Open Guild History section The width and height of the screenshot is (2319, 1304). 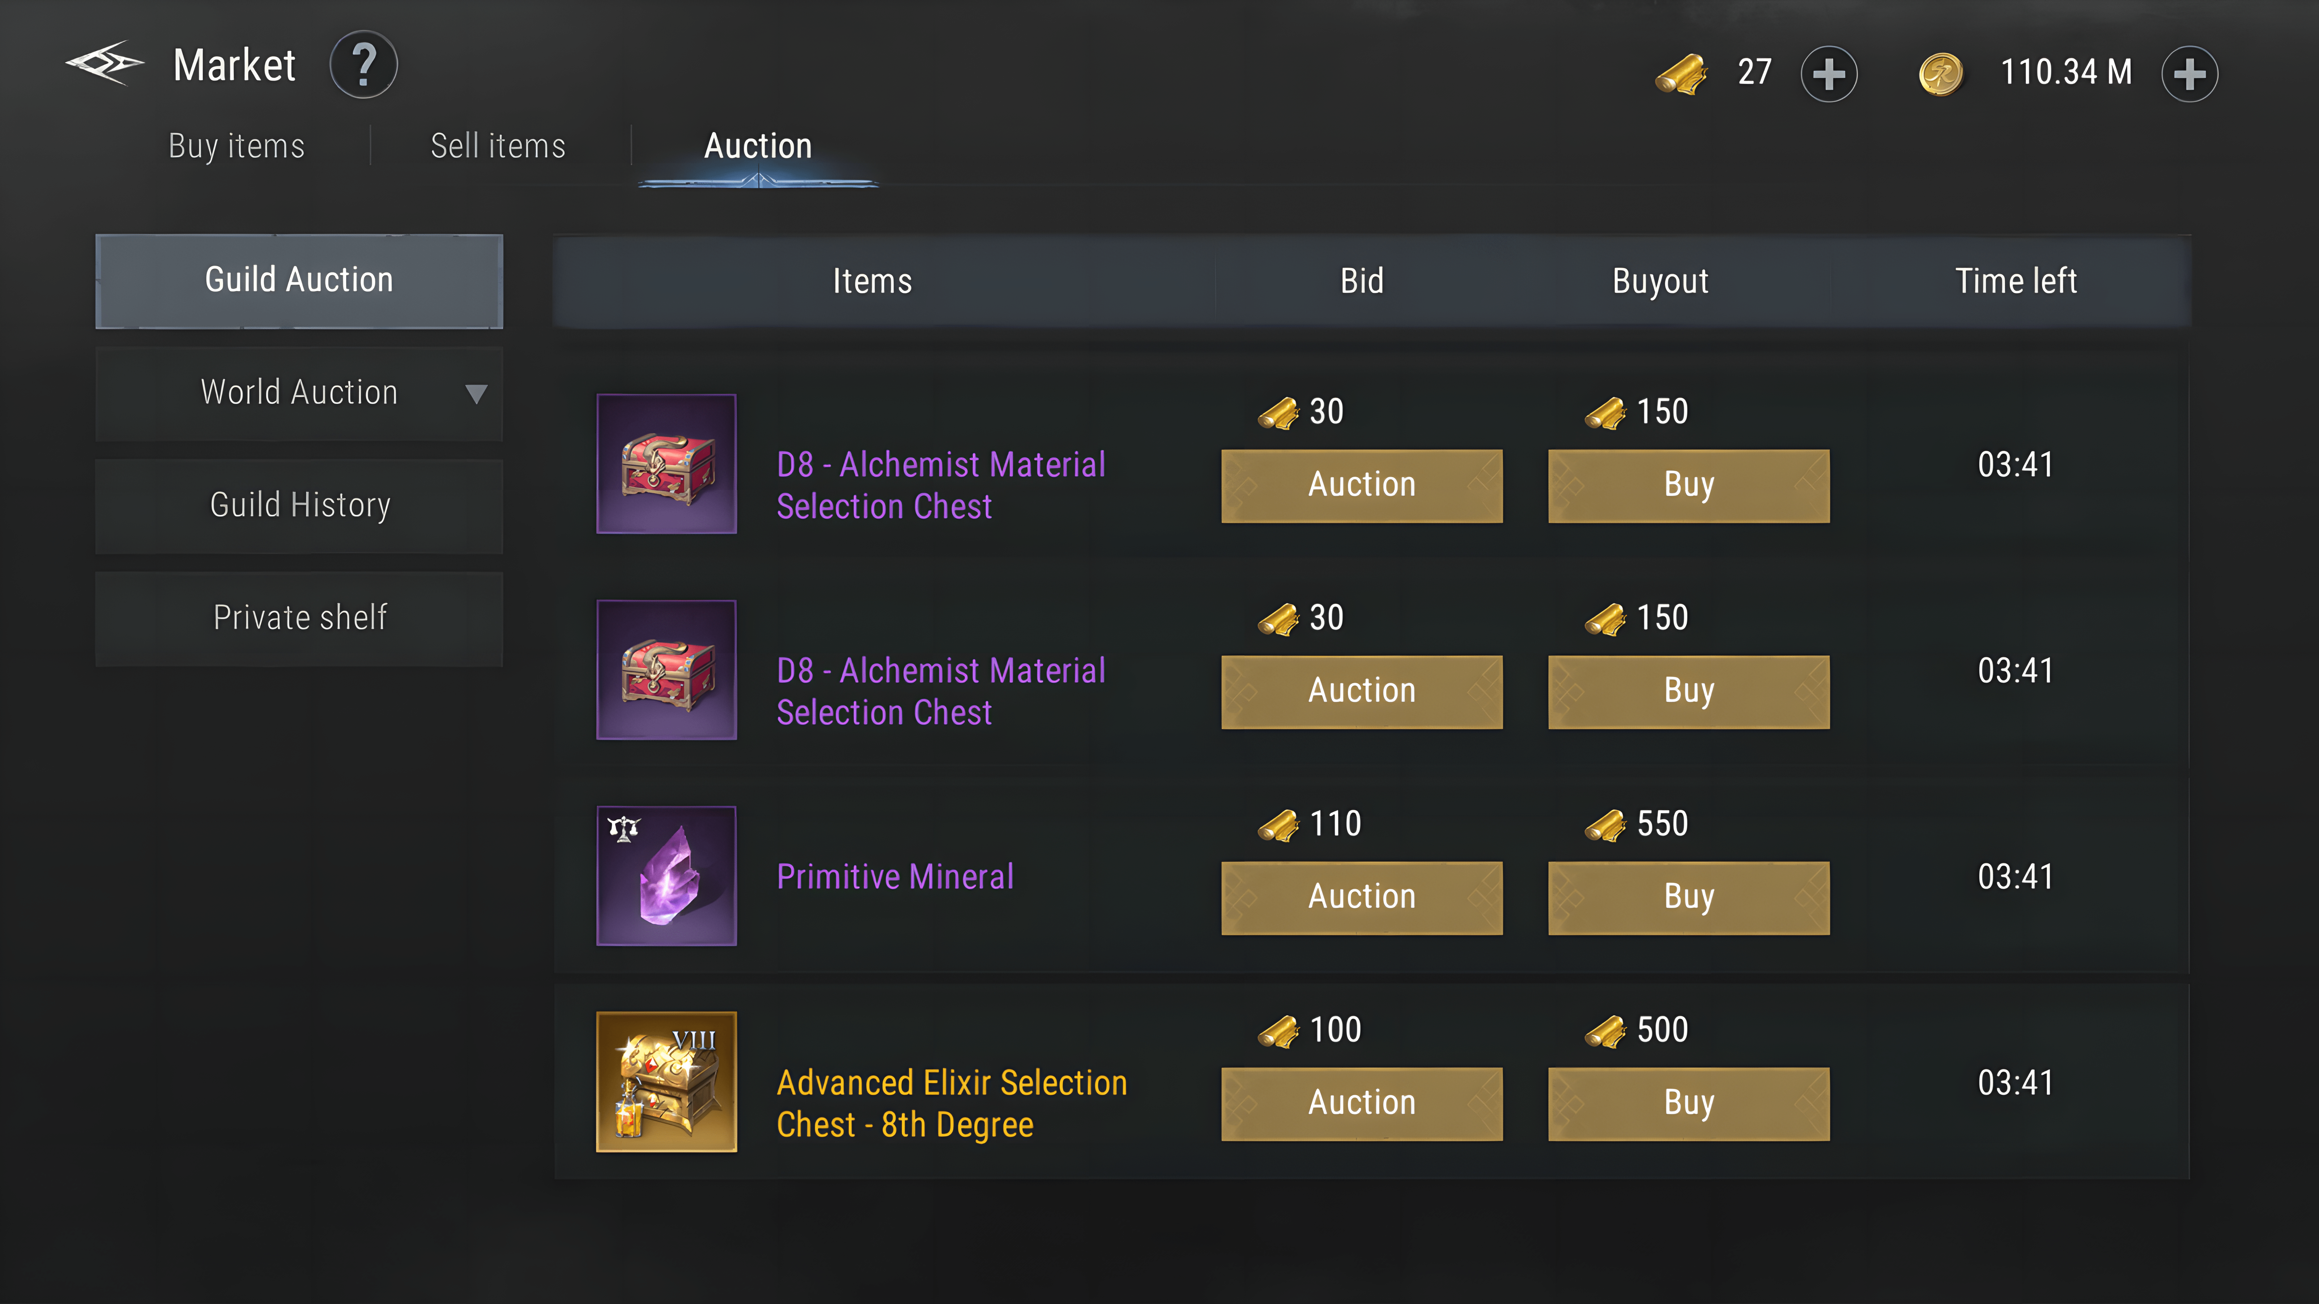[299, 506]
